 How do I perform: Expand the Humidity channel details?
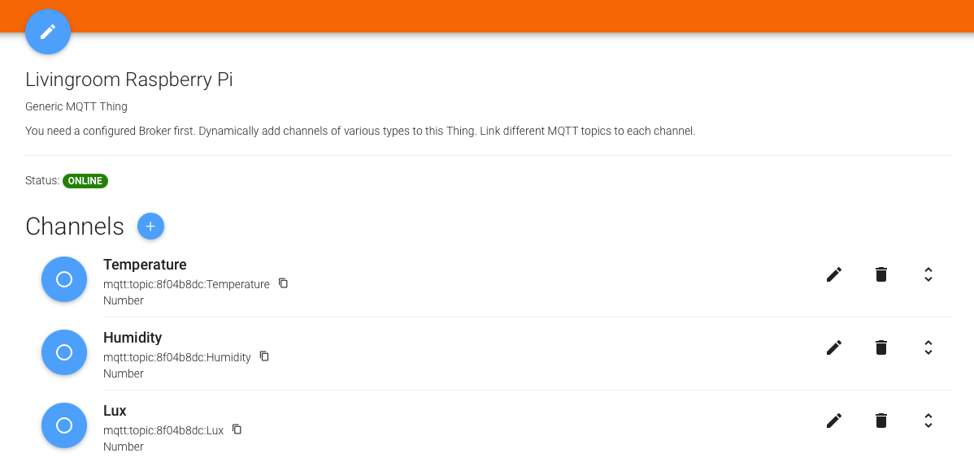tap(928, 347)
